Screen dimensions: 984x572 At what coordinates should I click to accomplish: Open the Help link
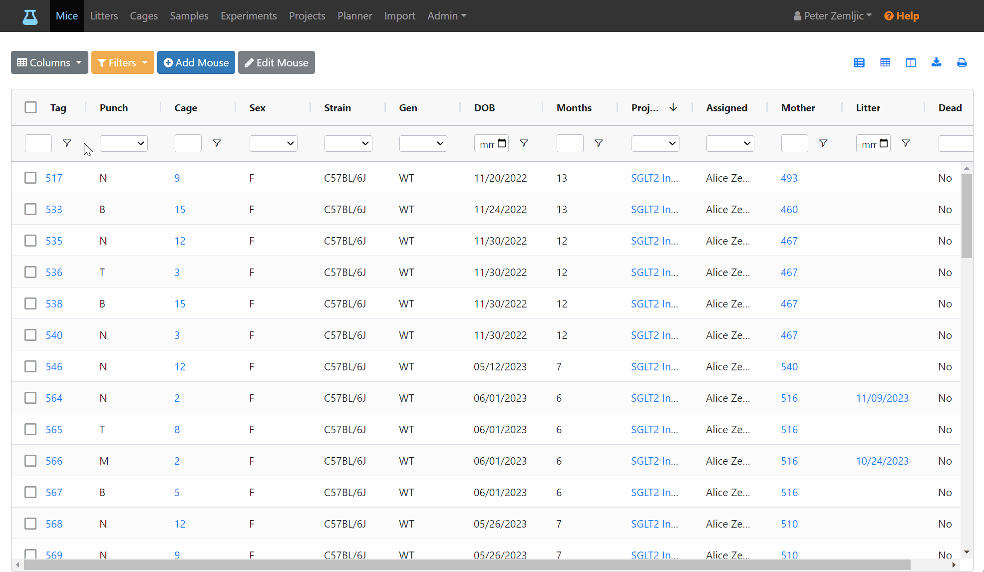[x=902, y=16]
